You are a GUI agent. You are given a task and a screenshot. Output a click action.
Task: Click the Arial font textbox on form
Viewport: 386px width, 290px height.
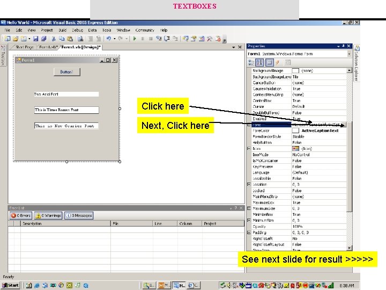(66, 94)
